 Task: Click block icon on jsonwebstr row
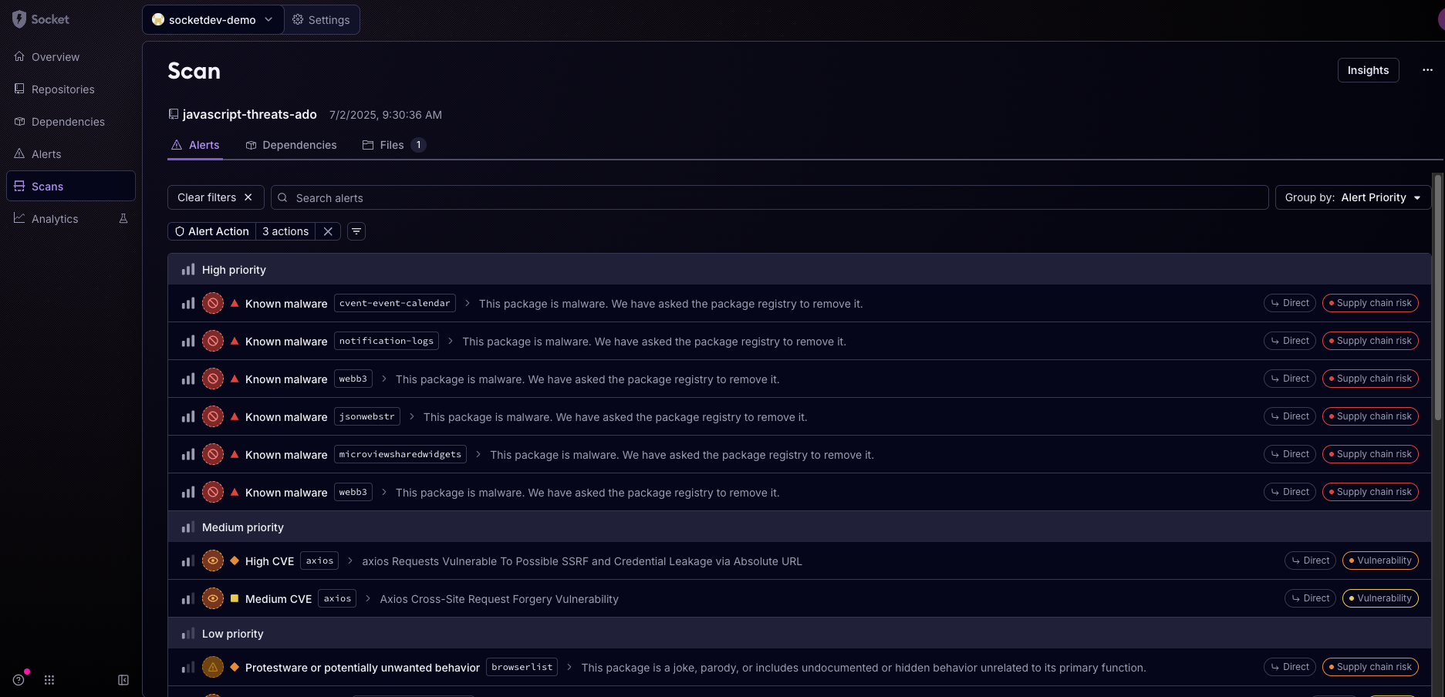point(213,417)
